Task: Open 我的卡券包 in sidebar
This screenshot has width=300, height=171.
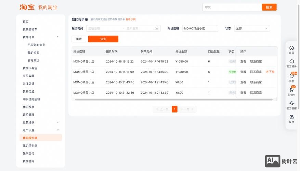Action: point(30,68)
